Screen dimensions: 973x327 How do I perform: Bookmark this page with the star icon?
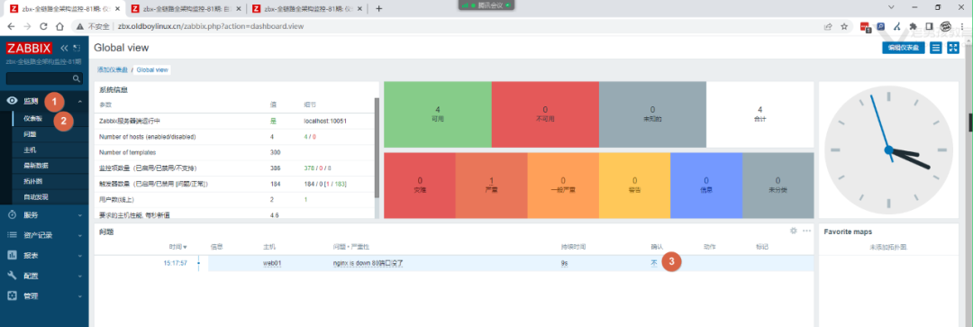[844, 27]
